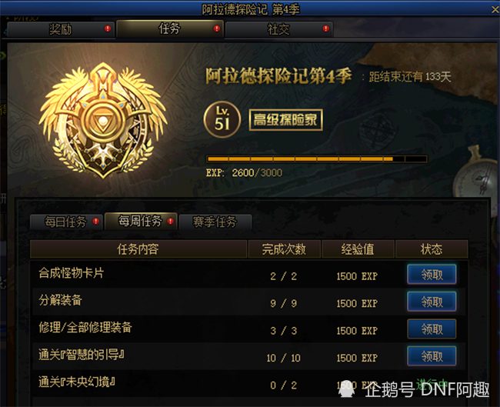This screenshot has width=500, height=407.
Task: Click red alert dot on 每日任务 tab
Action: (x=95, y=221)
